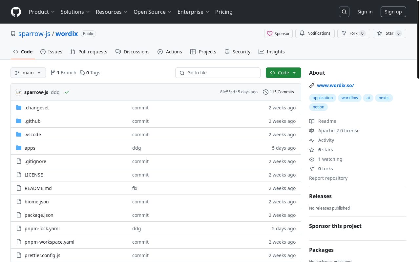Open the main branch dropdown
This screenshot has width=420, height=262.
coord(28,73)
